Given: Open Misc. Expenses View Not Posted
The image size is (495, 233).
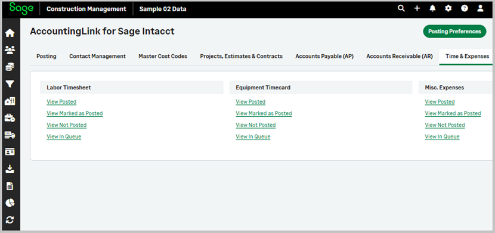Looking at the screenshot, I should coord(445,125).
